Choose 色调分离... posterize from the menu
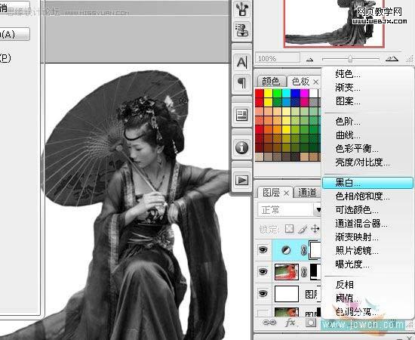Image resolution: width=415 pixels, height=340 pixels. pos(356,311)
